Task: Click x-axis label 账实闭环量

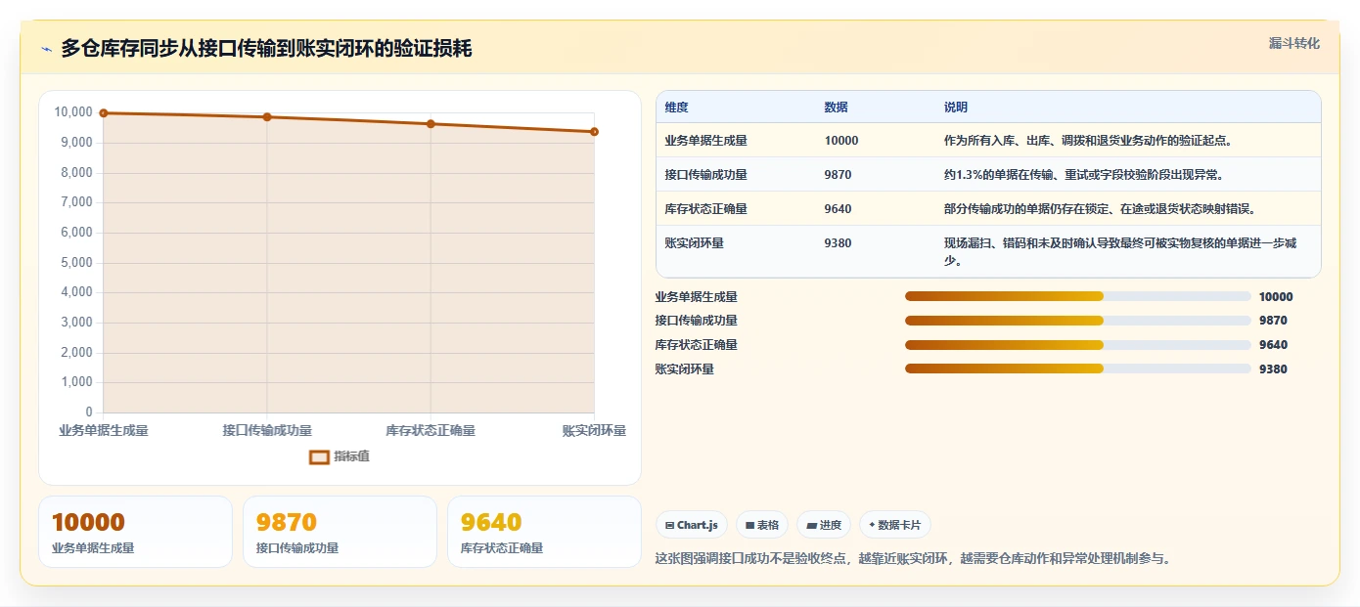Action: click(x=594, y=431)
